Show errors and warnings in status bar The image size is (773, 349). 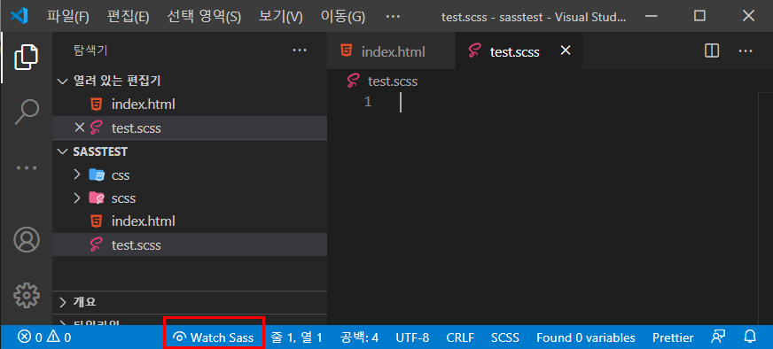point(44,337)
